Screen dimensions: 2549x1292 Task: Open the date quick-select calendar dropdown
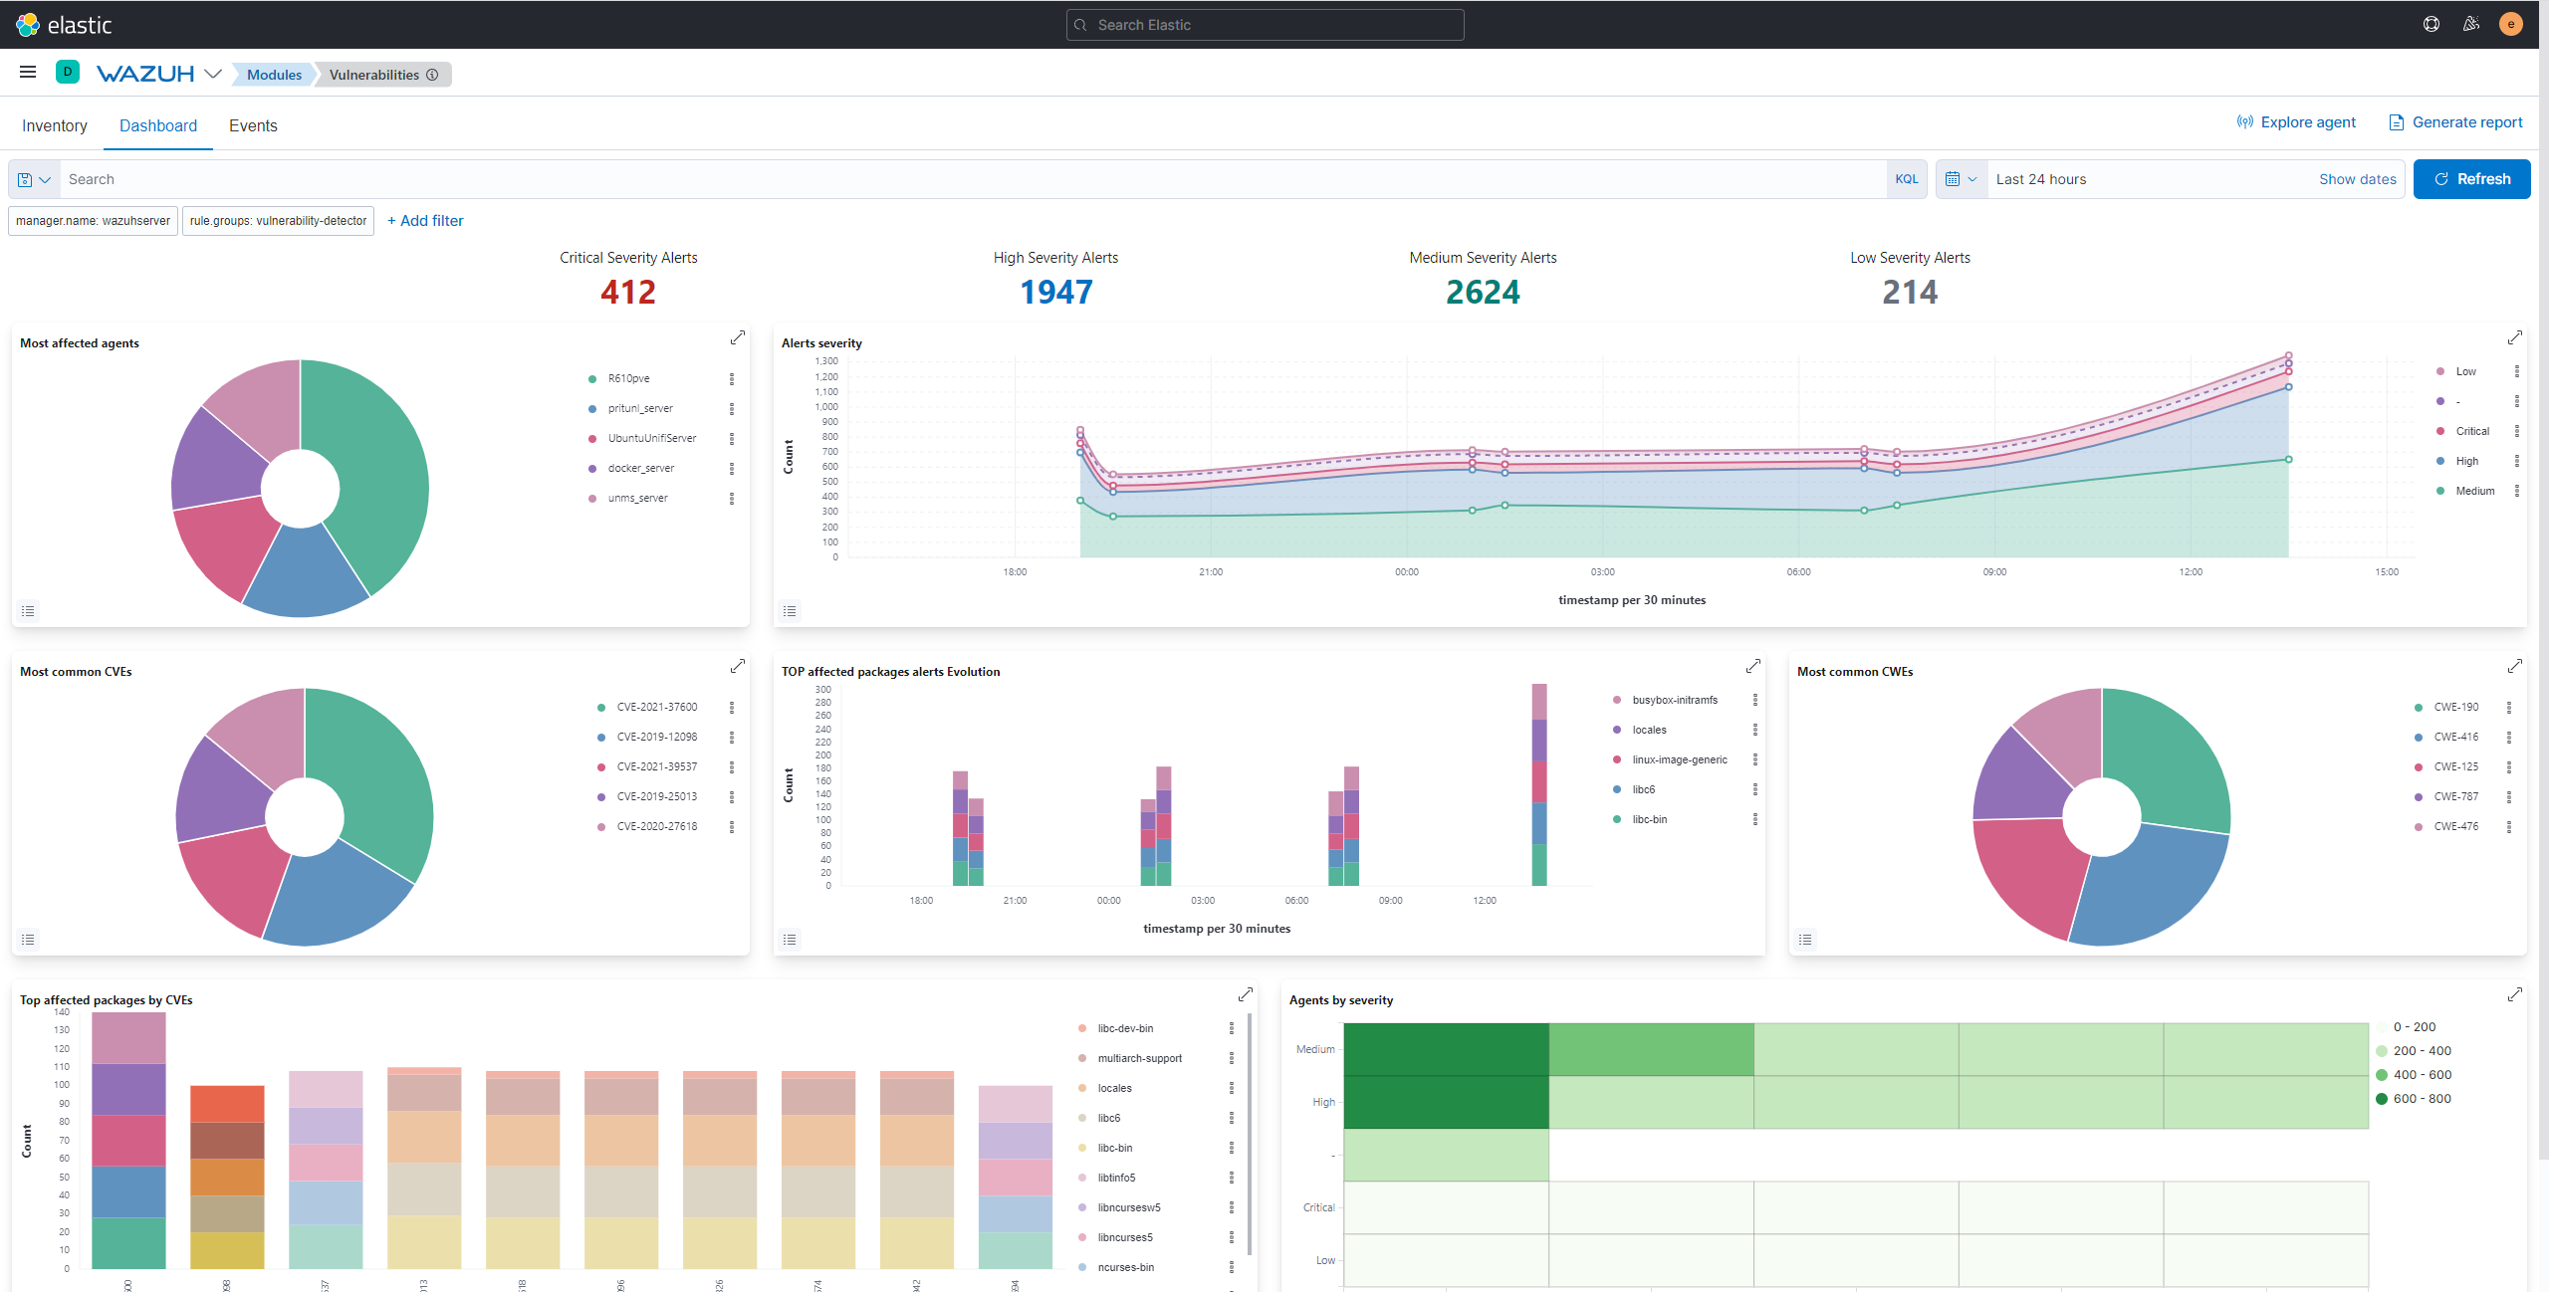[x=1961, y=179]
